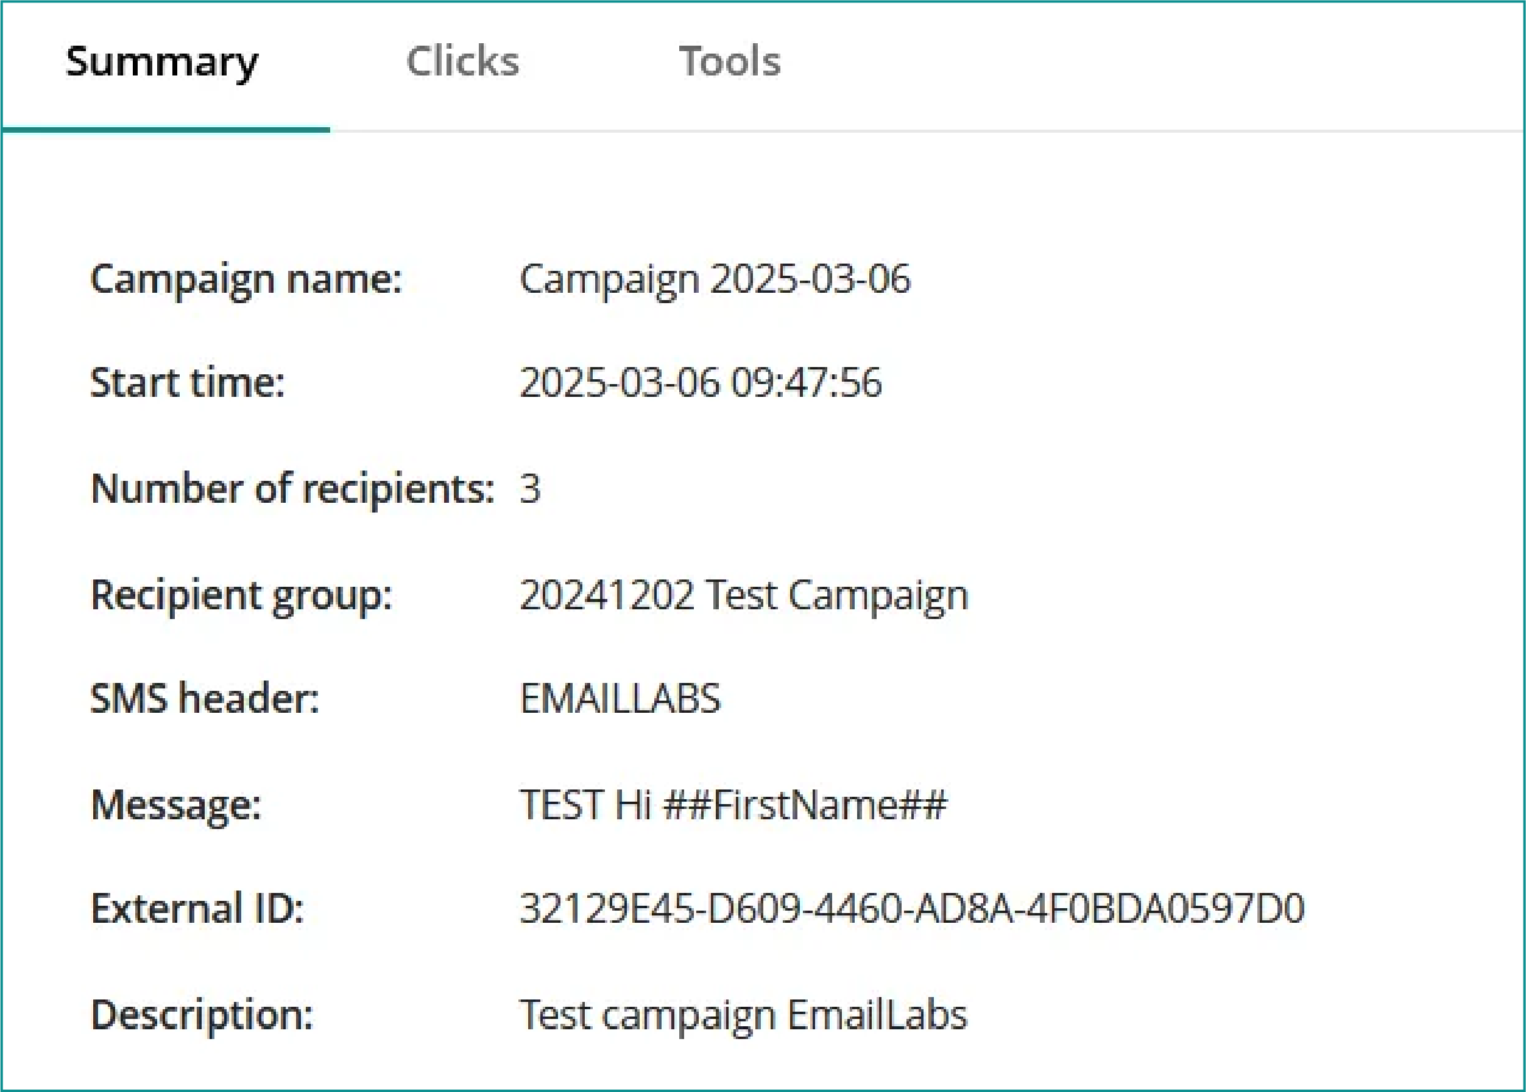Click the Number of recipients label
This screenshot has height=1092, width=1526.
click(292, 488)
